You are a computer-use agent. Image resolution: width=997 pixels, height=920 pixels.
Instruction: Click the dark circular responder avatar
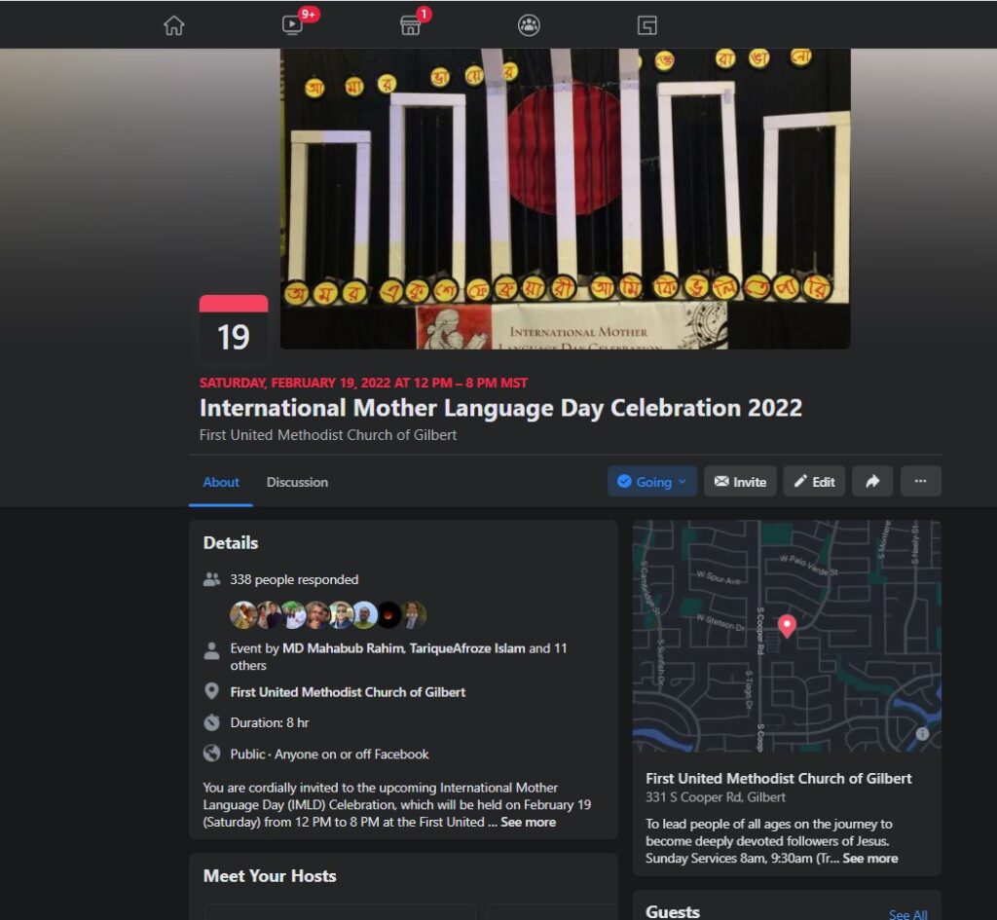389,615
